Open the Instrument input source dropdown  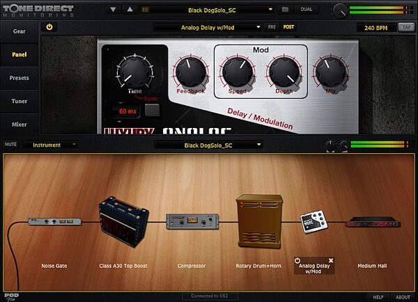[51, 145]
